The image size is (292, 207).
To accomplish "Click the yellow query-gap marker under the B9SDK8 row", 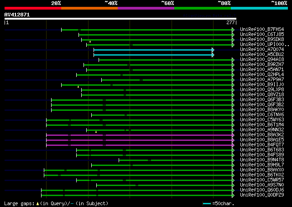I will 90,41.
